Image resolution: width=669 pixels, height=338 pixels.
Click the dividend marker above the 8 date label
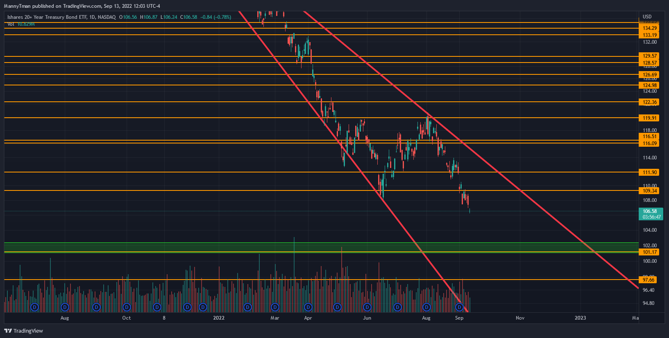(157, 307)
